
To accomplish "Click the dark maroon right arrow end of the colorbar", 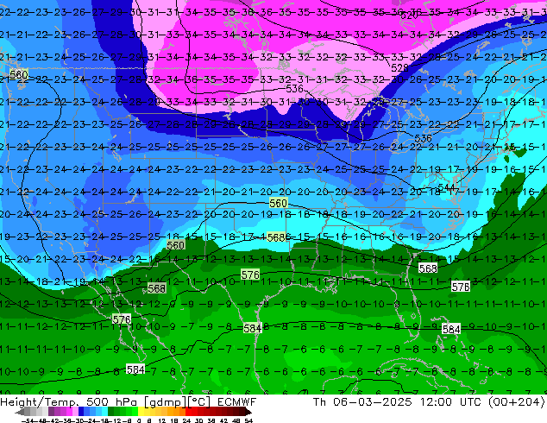I will [248, 412].
